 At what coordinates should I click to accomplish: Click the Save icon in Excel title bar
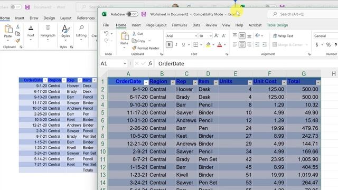144,14
